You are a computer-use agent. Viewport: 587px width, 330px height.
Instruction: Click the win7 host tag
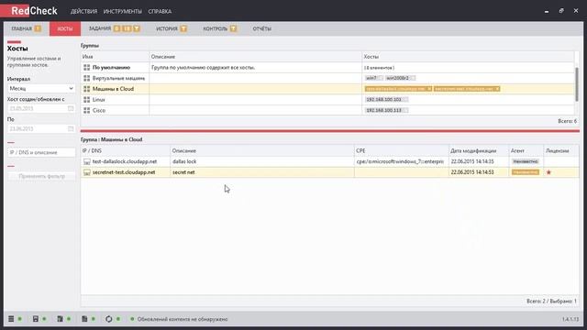373,78
